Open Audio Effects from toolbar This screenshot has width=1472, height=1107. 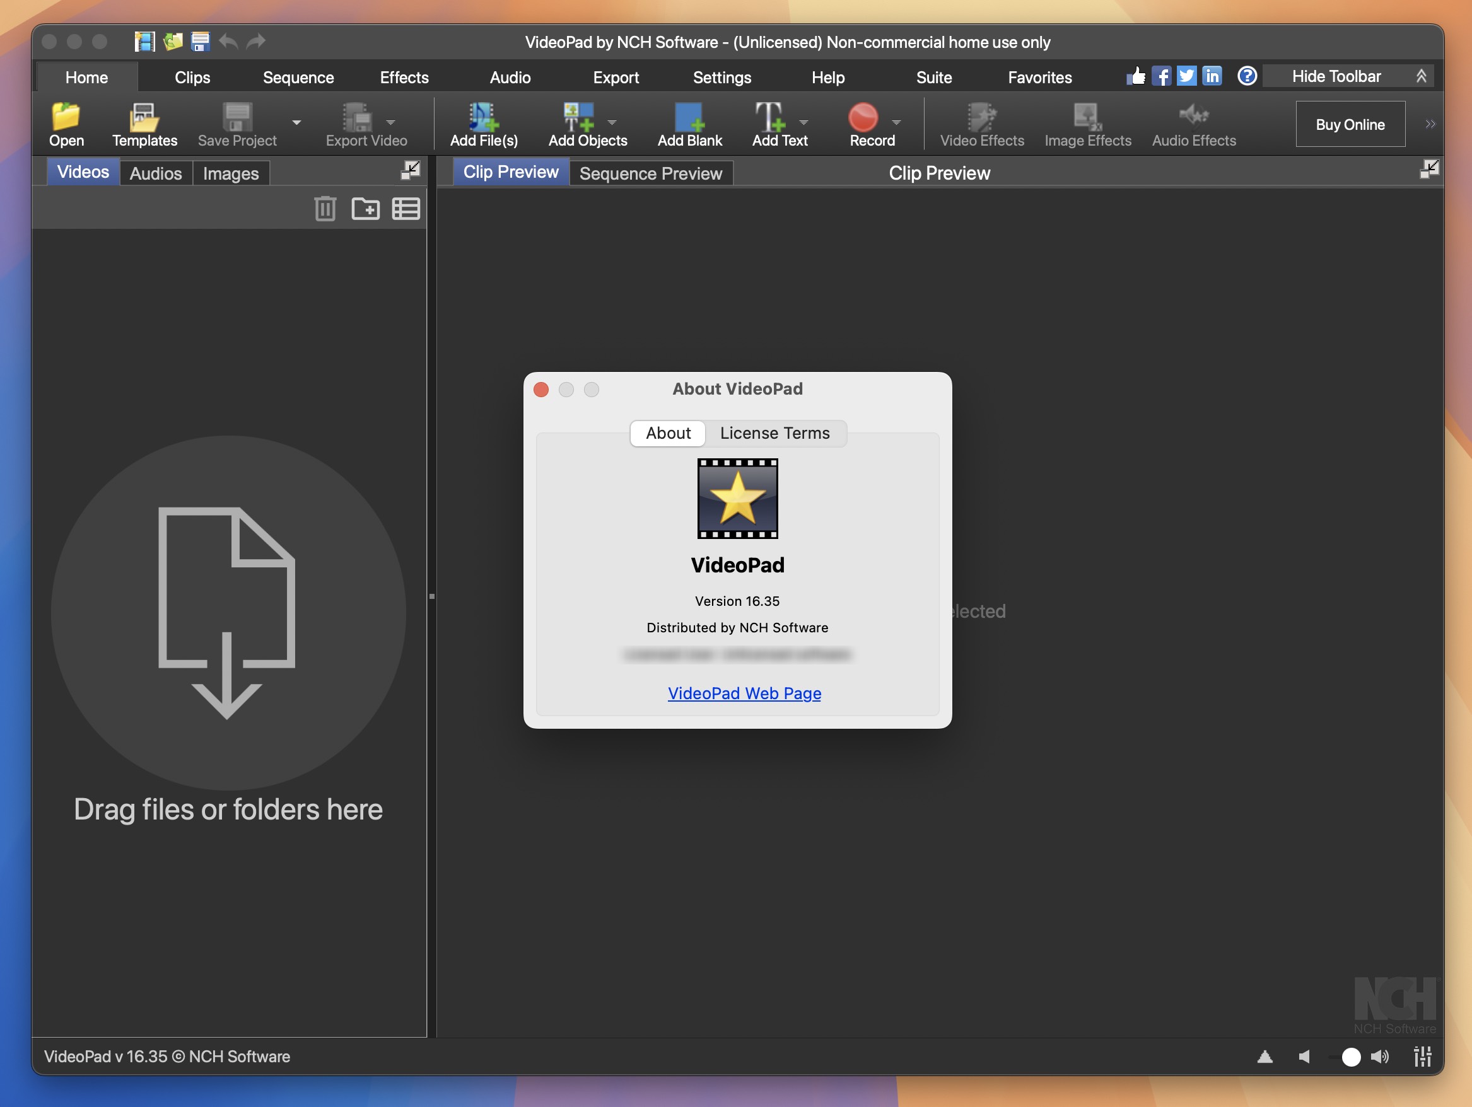[1194, 124]
